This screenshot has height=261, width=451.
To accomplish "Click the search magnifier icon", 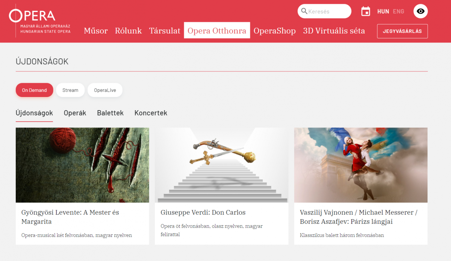I will (304, 11).
